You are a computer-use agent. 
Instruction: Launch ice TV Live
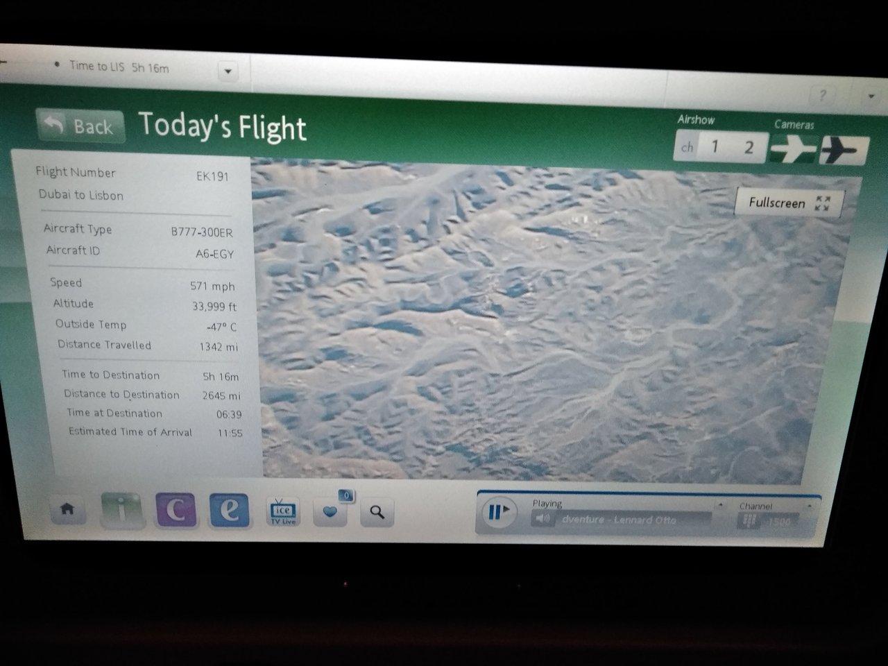pyautogui.click(x=282, y=512)
